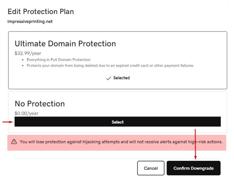Click the No Protection plan heading
Screen dimensions: 234x179
40,104
